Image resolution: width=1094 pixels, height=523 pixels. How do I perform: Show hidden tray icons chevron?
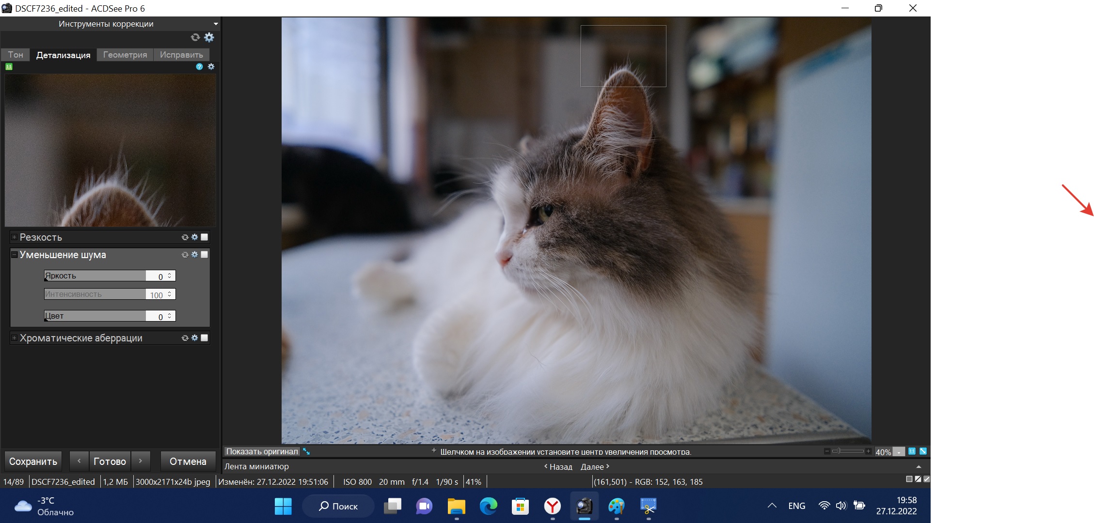click(772, 506)
